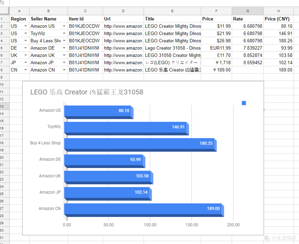Select column D header

[123, 11]
